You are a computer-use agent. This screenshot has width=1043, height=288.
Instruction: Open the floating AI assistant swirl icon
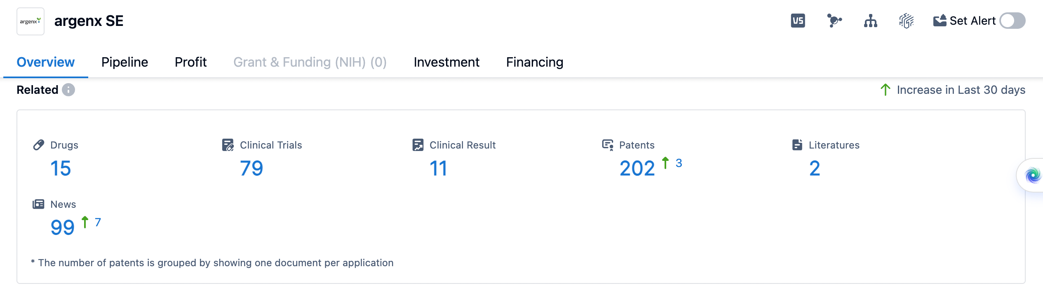[x=1033, y=176]
